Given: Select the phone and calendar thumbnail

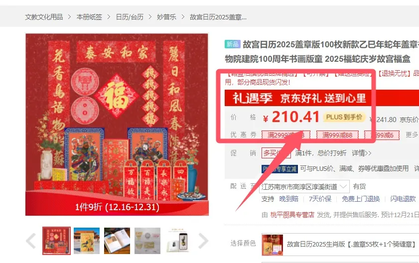Looking at the screenshot, I should pyautogui.click(x=178, y=241).
